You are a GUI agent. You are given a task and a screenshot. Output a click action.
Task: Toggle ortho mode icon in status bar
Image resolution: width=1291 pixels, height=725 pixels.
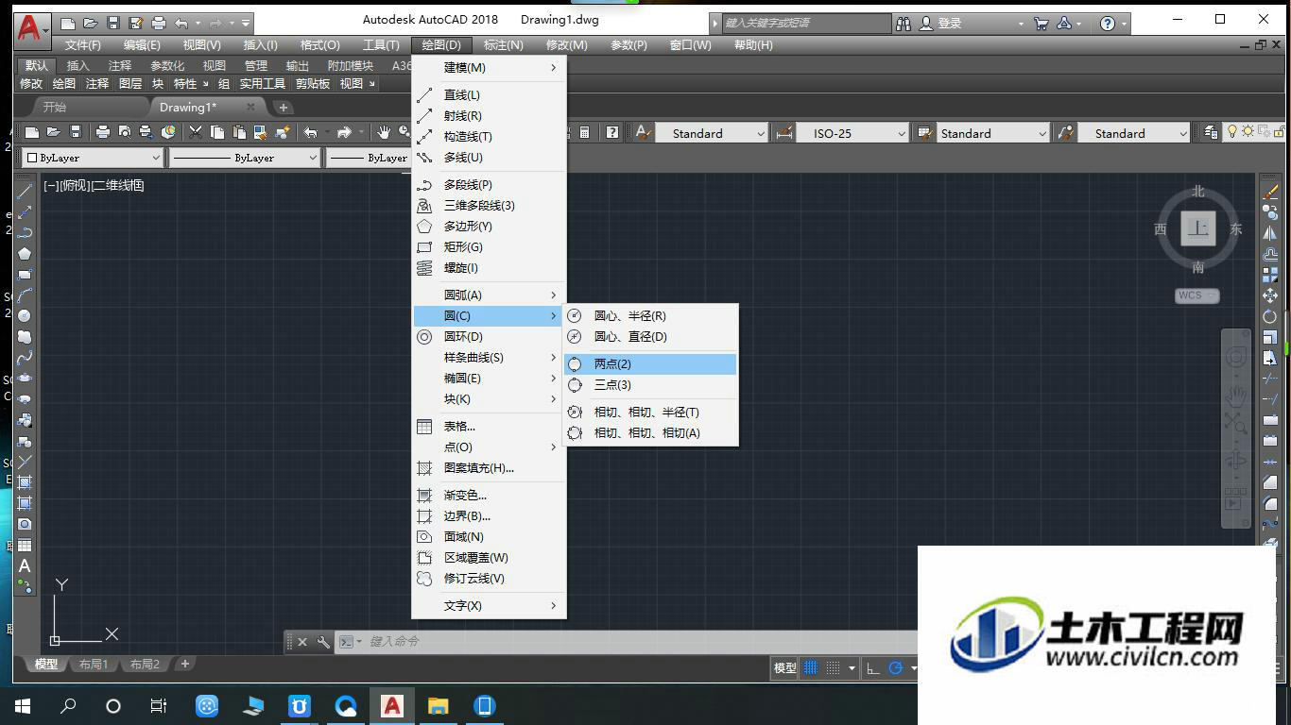click(873, 667)
